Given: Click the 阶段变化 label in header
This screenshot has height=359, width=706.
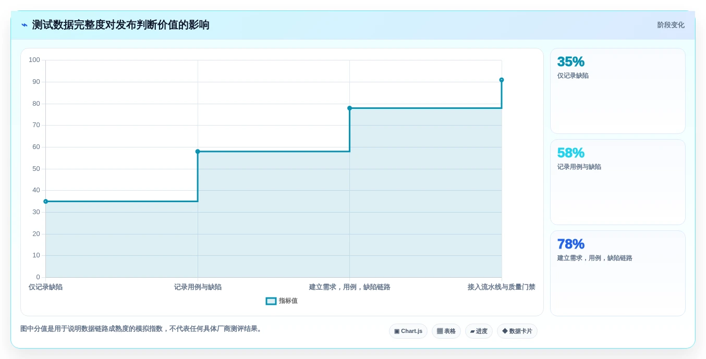Looking at the screenshot, I should [671, 25].
